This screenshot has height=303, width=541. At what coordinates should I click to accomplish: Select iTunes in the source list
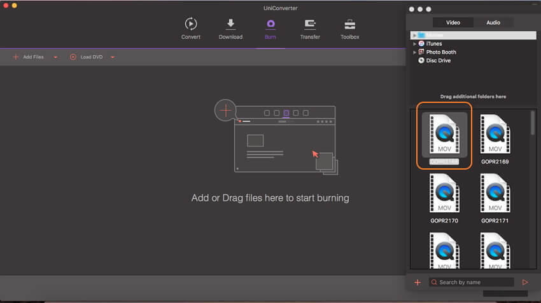coord(433,44)
